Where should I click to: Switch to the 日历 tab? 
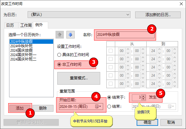10,25
